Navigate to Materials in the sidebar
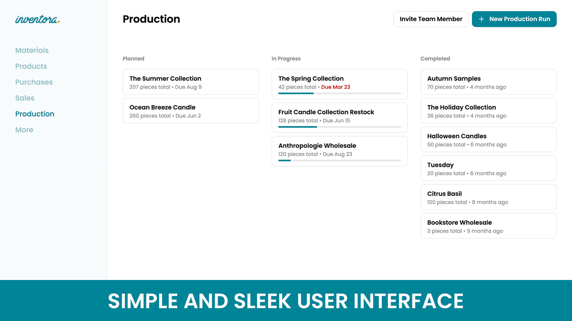The height and width of the screenshot is (321, 572). tap(32, 50)
